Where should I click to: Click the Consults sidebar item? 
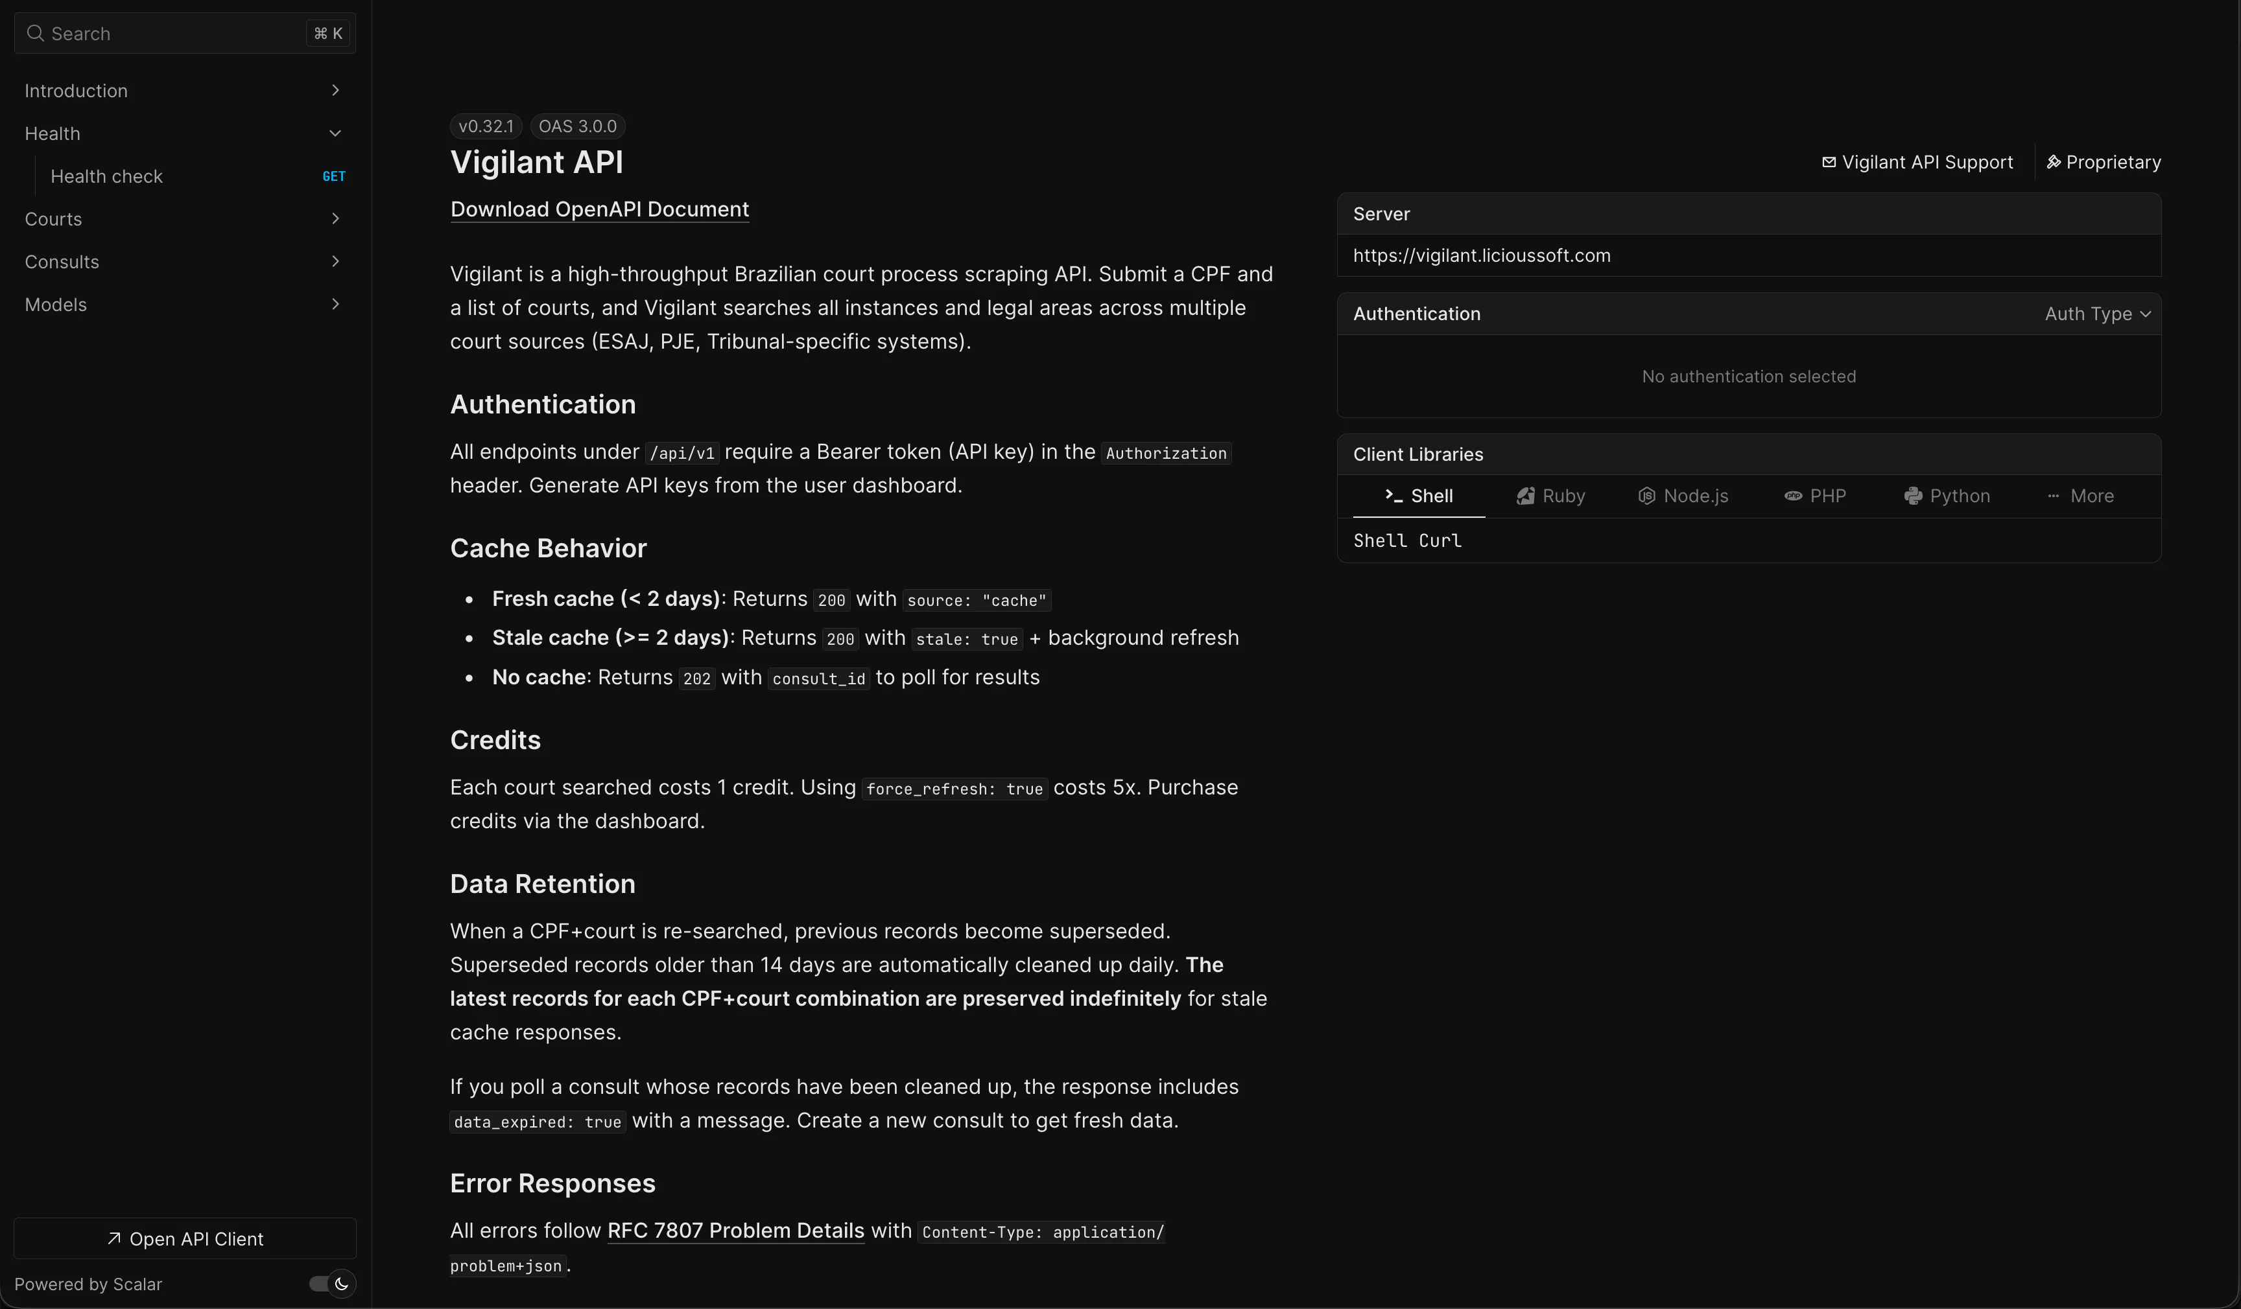coord(185,261)
